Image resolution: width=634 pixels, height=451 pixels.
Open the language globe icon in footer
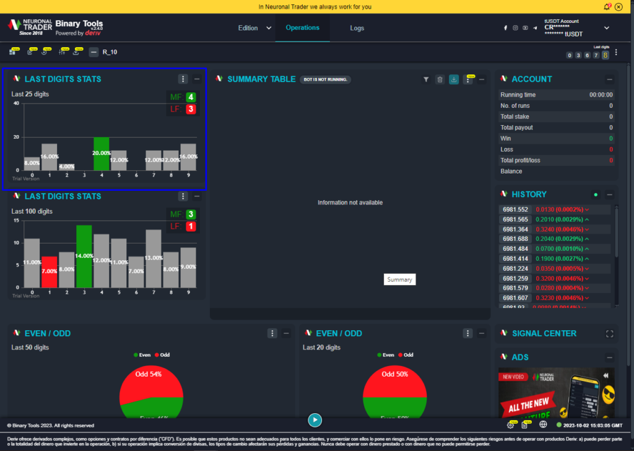click(543, 424)
